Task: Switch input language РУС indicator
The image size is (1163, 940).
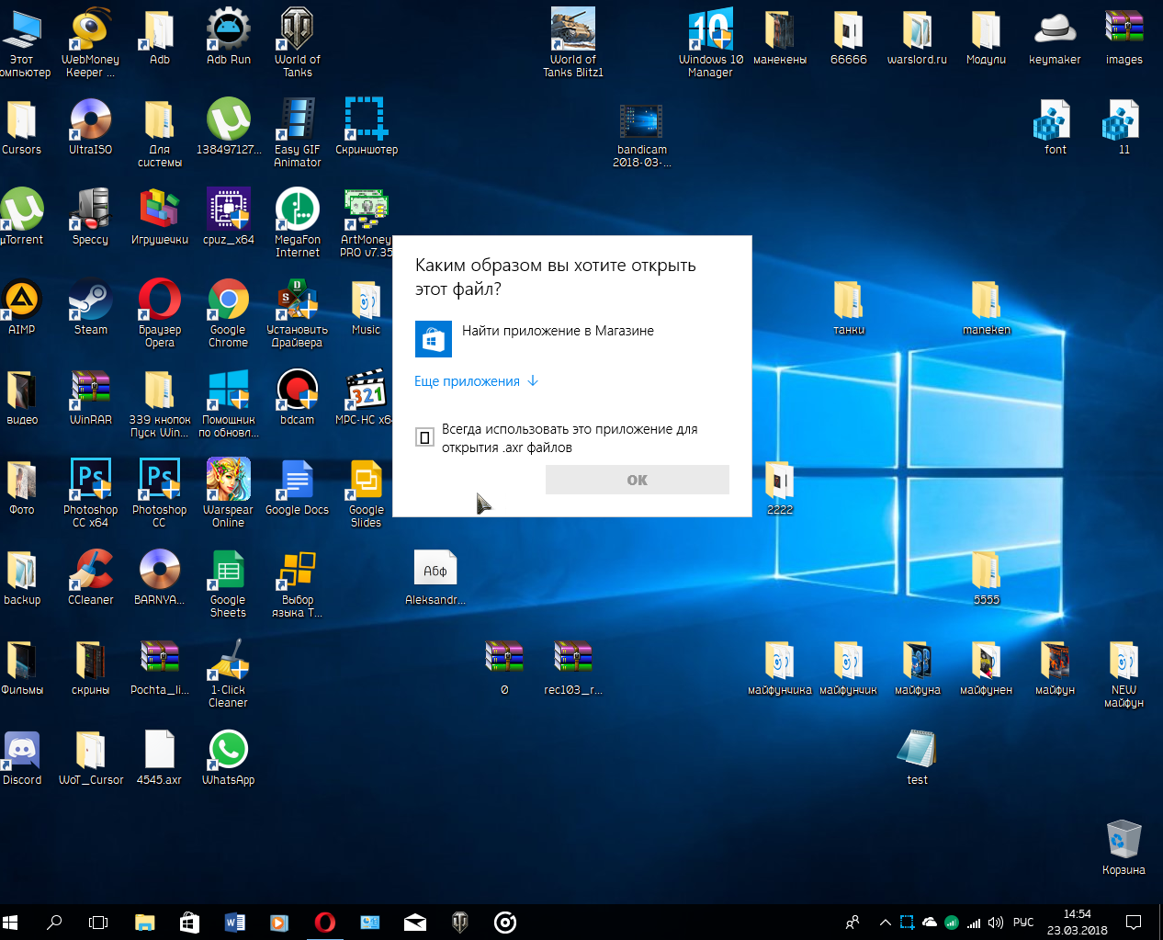Action: pos(1023,922)
